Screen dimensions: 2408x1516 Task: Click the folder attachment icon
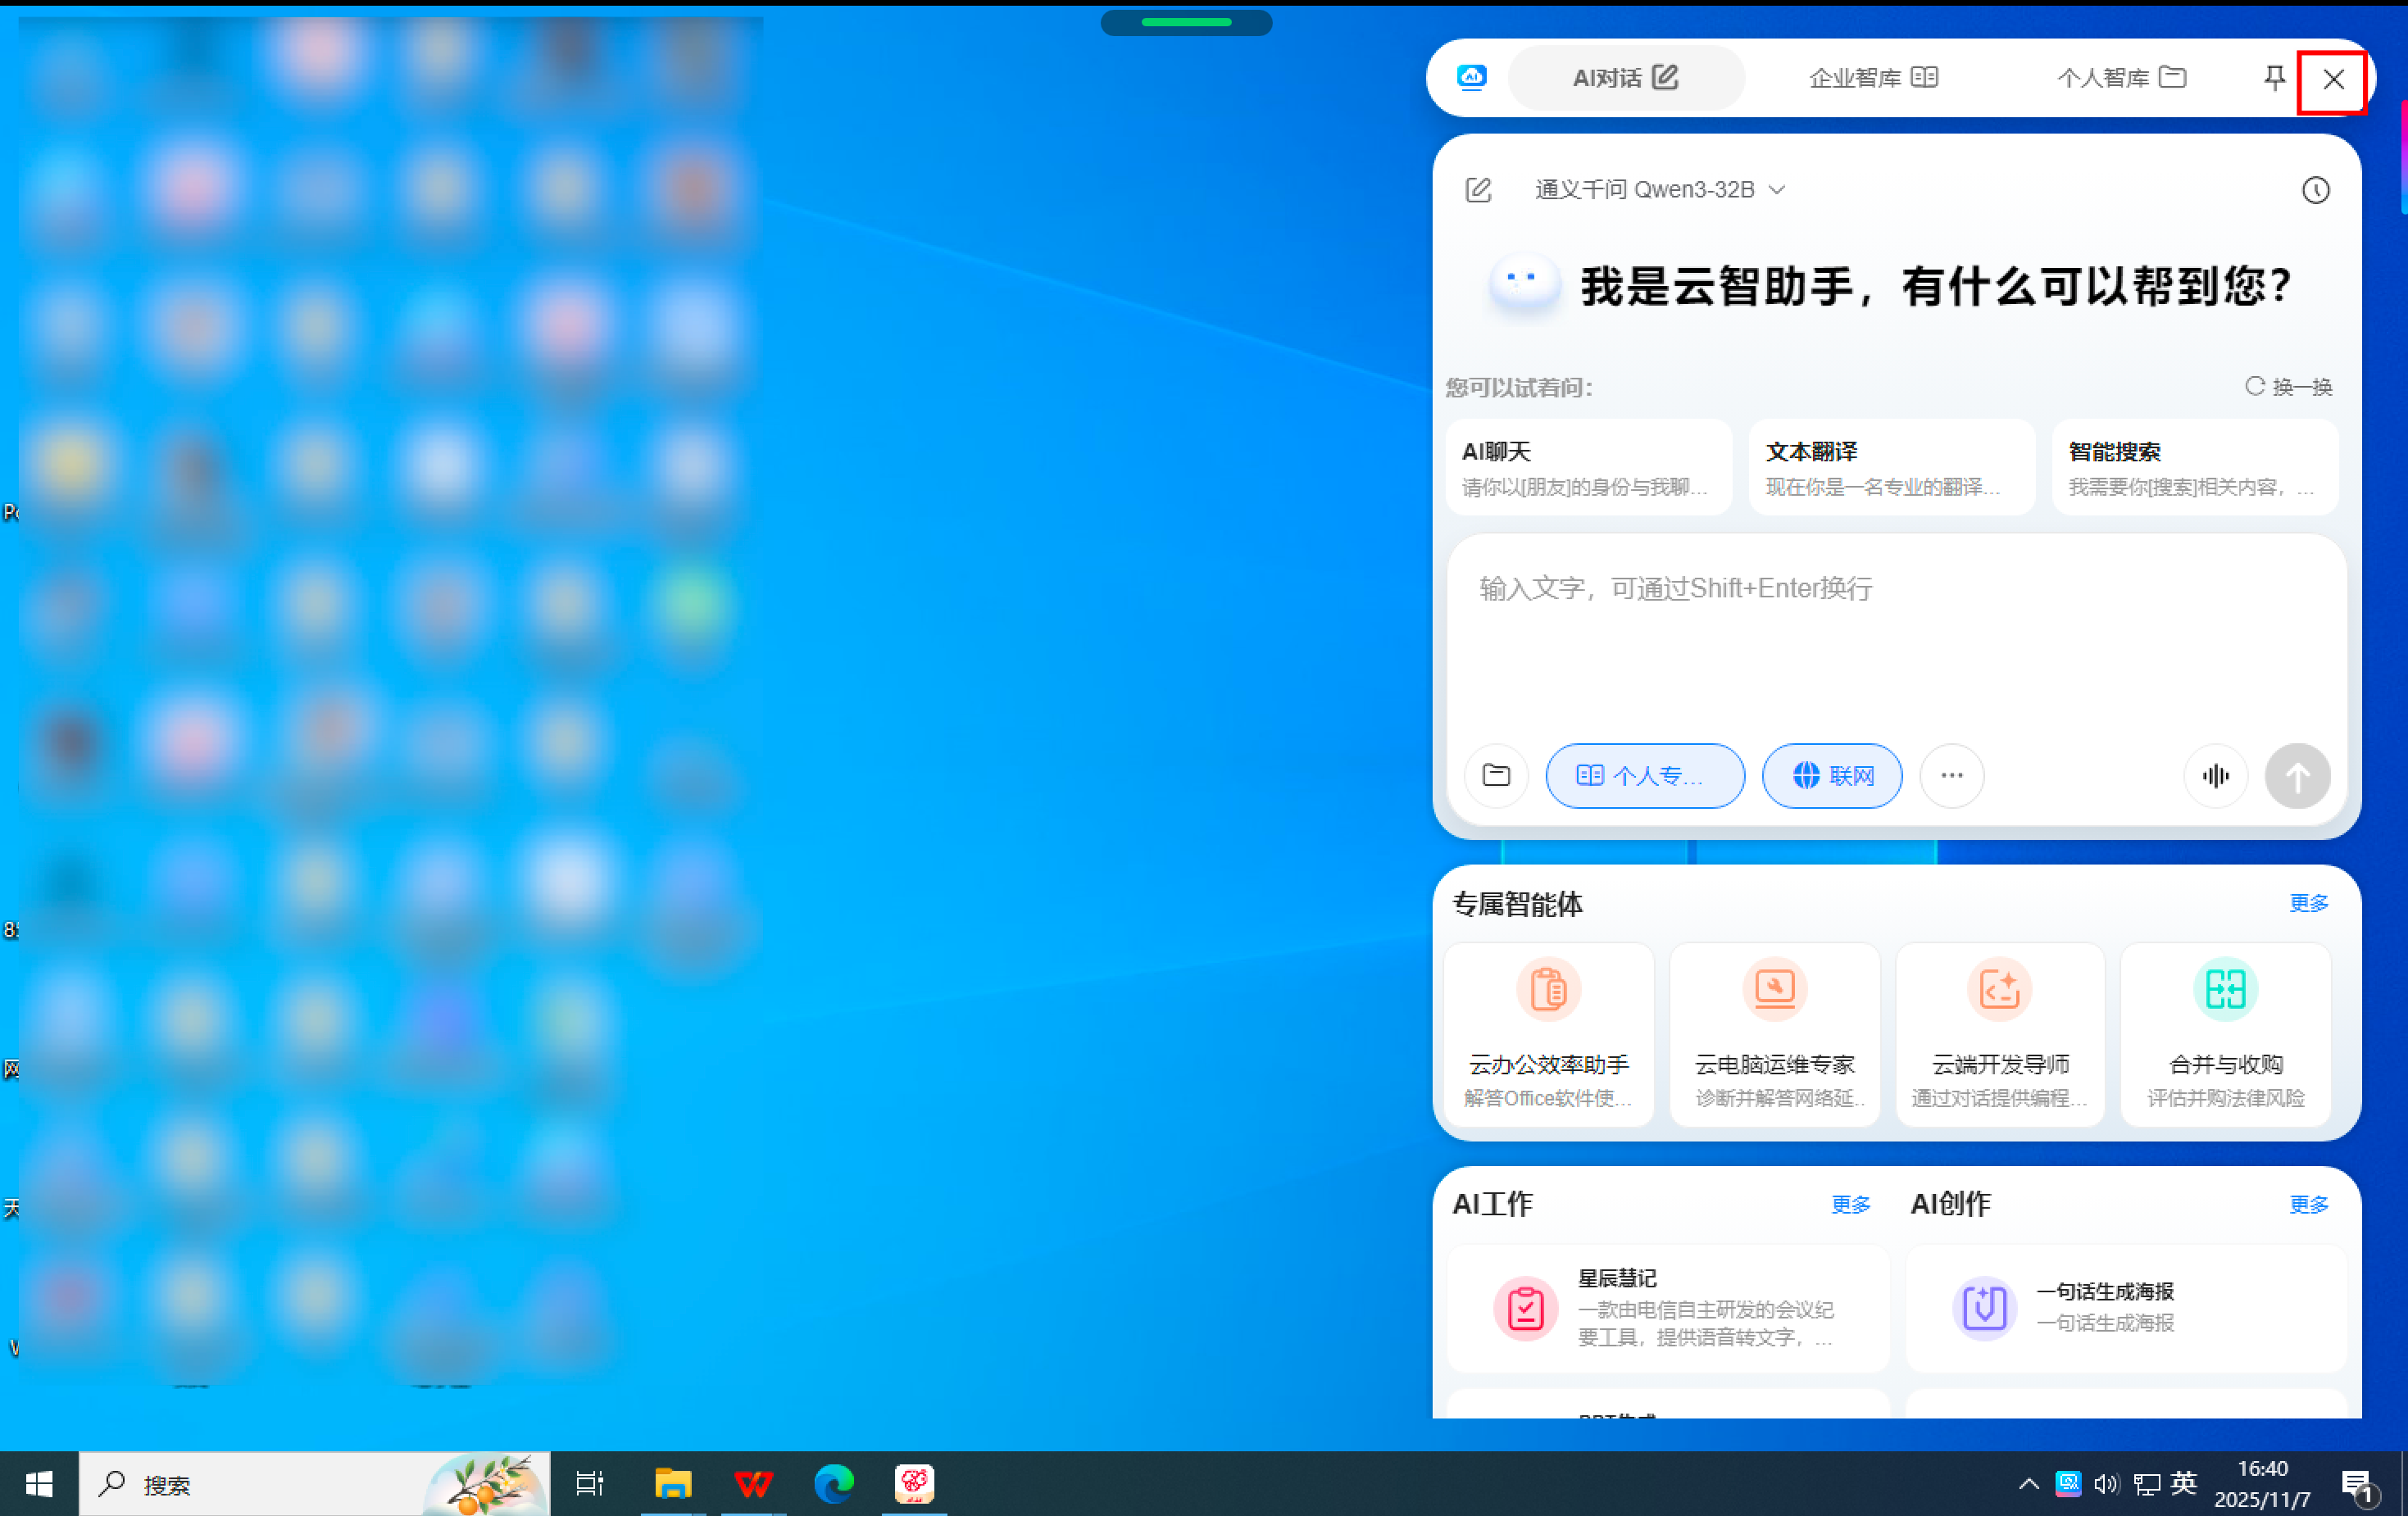pos(1496,775)
